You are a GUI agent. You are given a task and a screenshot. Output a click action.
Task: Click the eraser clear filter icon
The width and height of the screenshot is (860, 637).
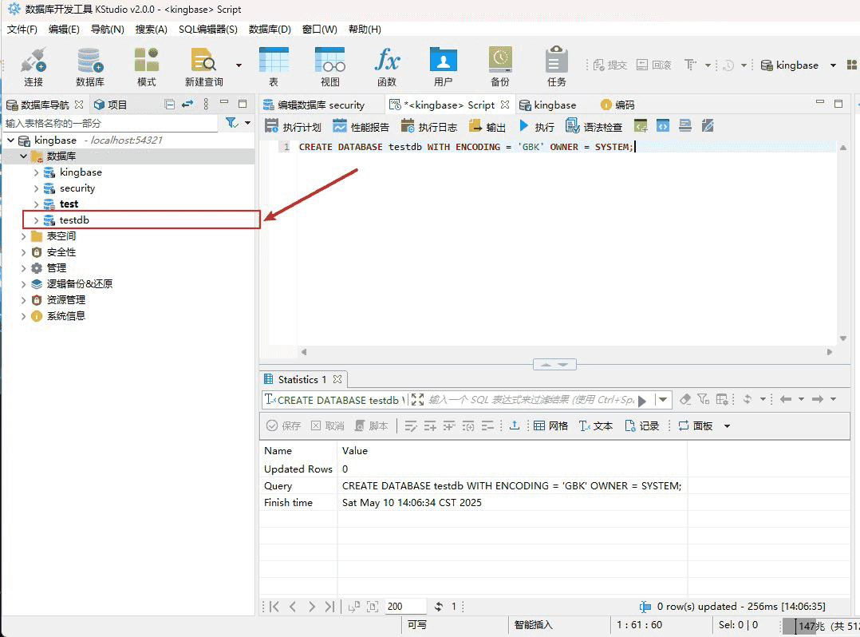pyautogui.click(x=685, y=399)
